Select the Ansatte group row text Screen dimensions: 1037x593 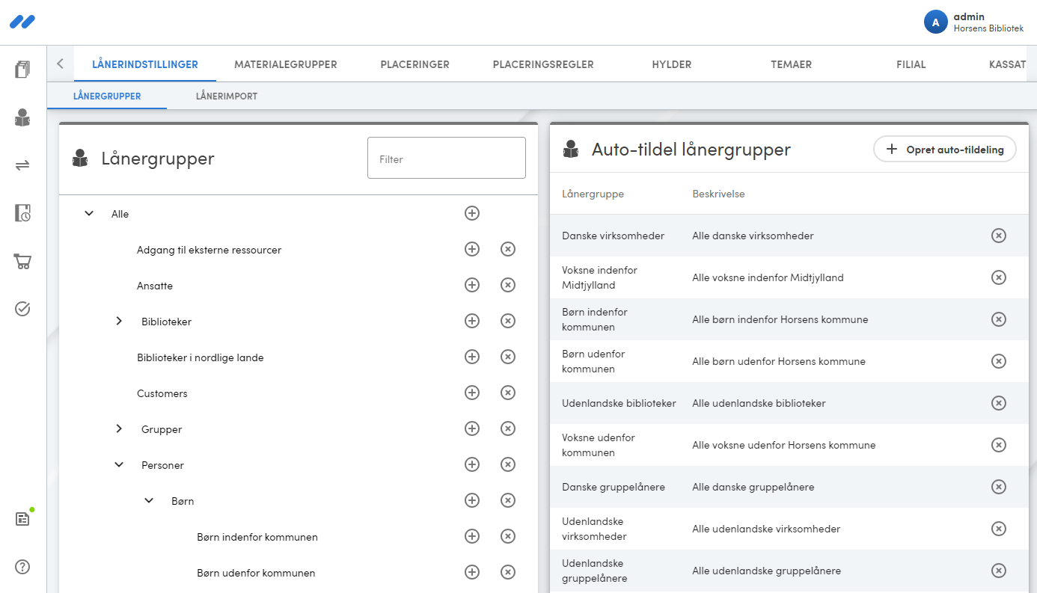point(155,286)
